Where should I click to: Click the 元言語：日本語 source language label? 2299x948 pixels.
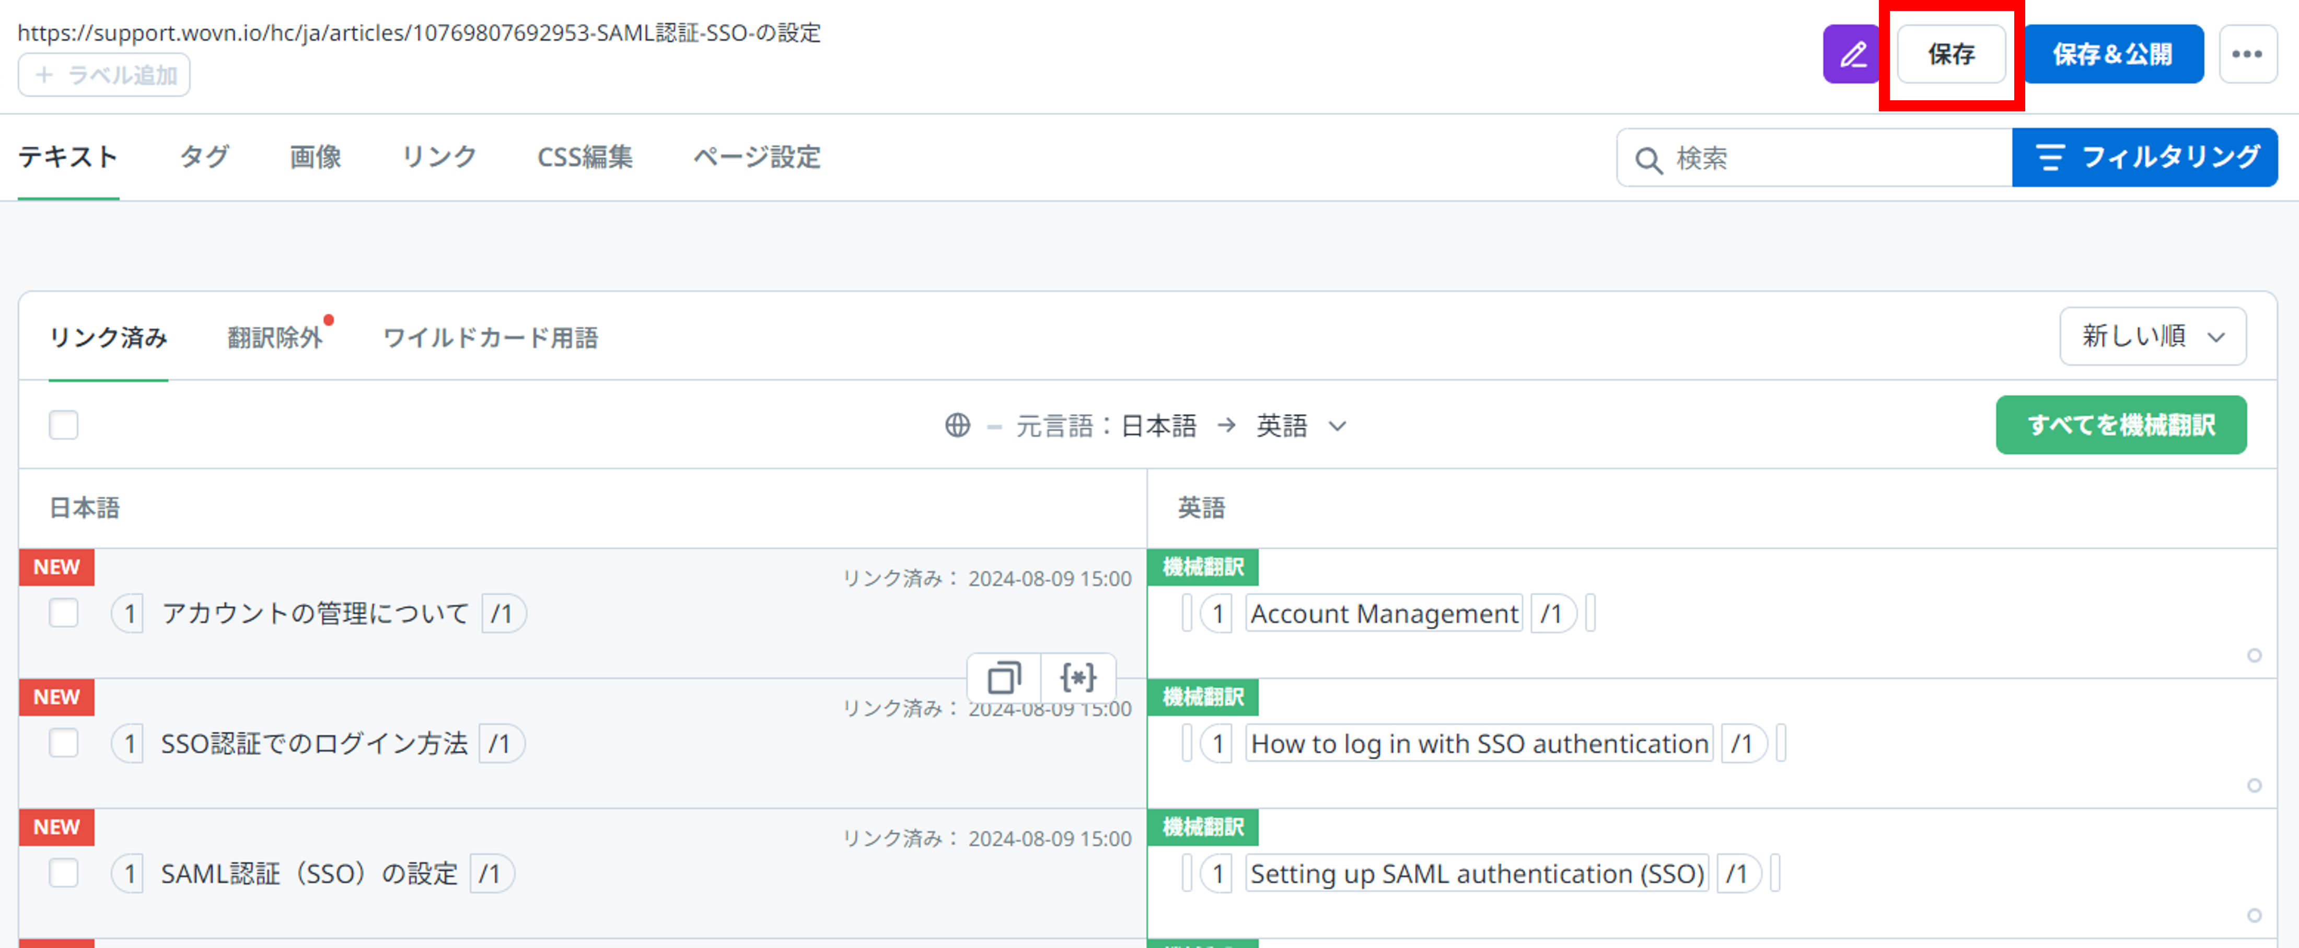click(1107, 426)
